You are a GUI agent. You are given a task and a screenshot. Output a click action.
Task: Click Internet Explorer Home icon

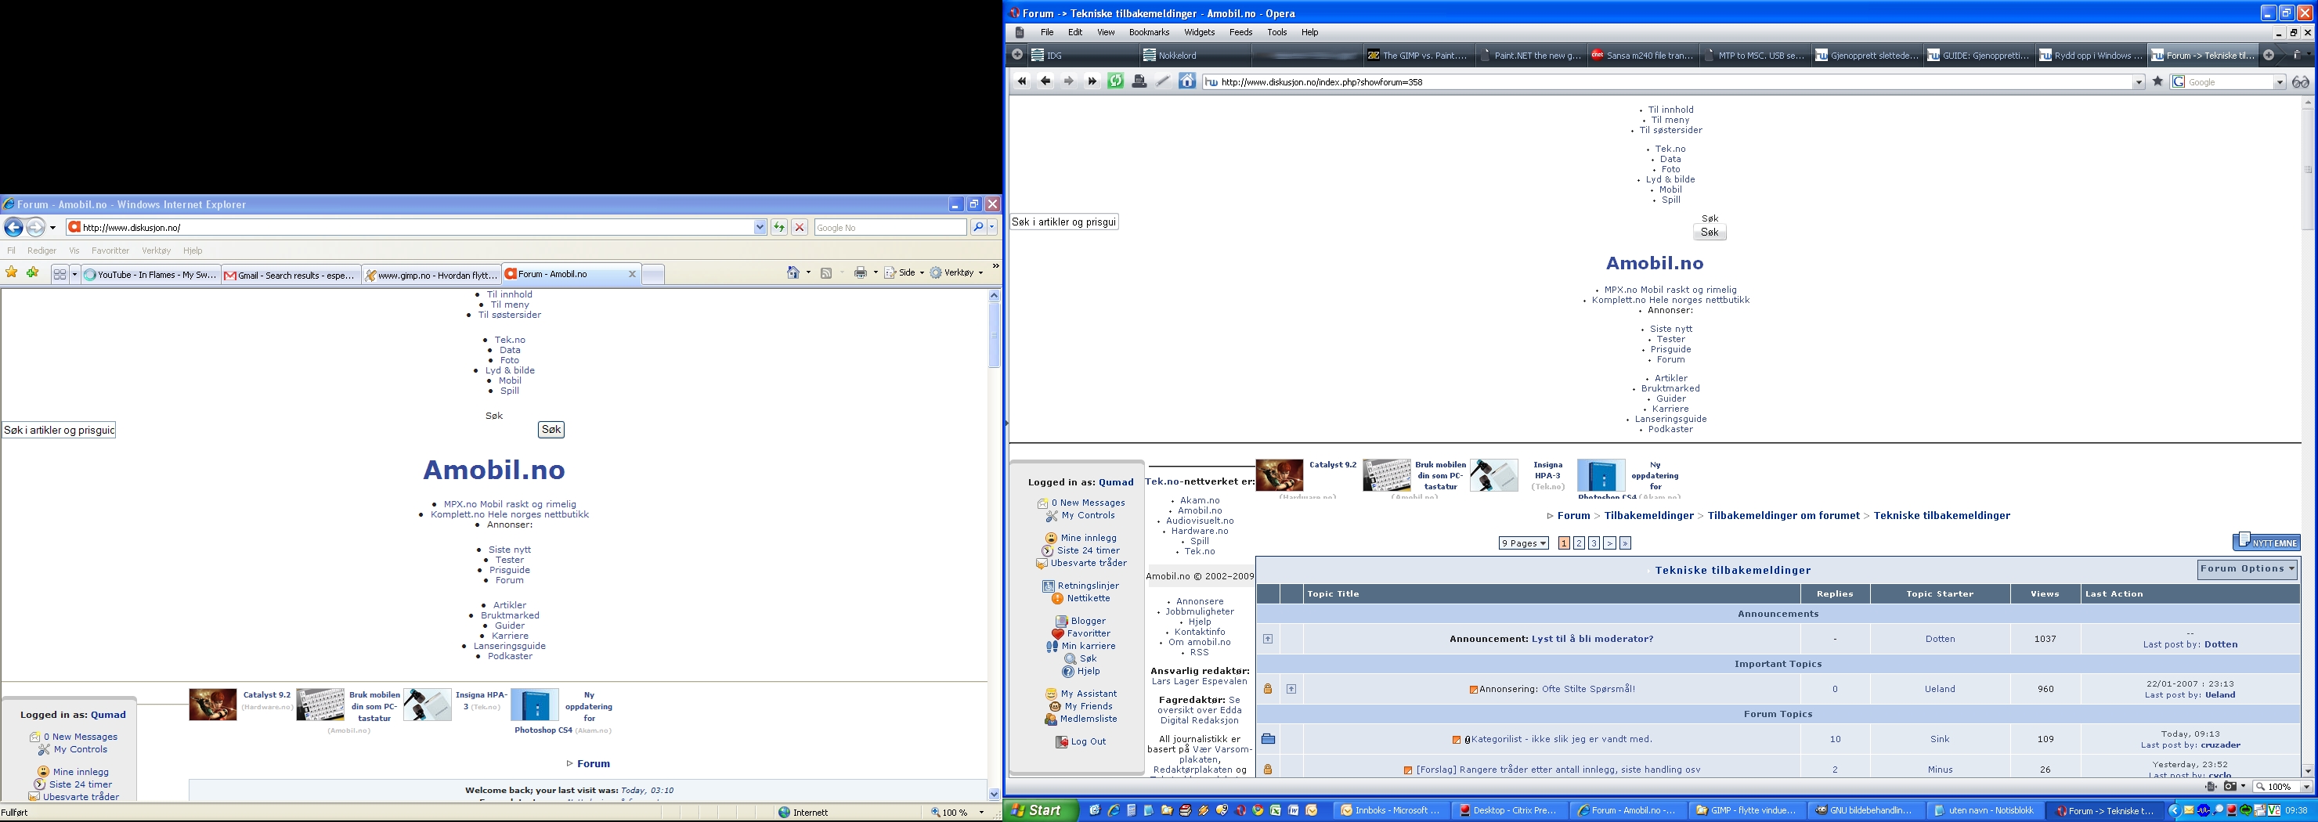coord(793,272)
